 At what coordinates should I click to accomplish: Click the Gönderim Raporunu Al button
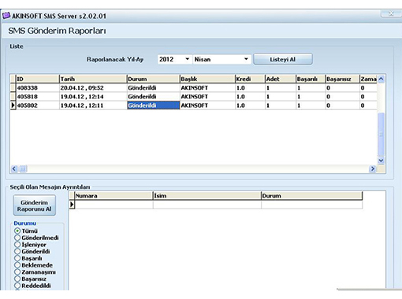[35, 206]
